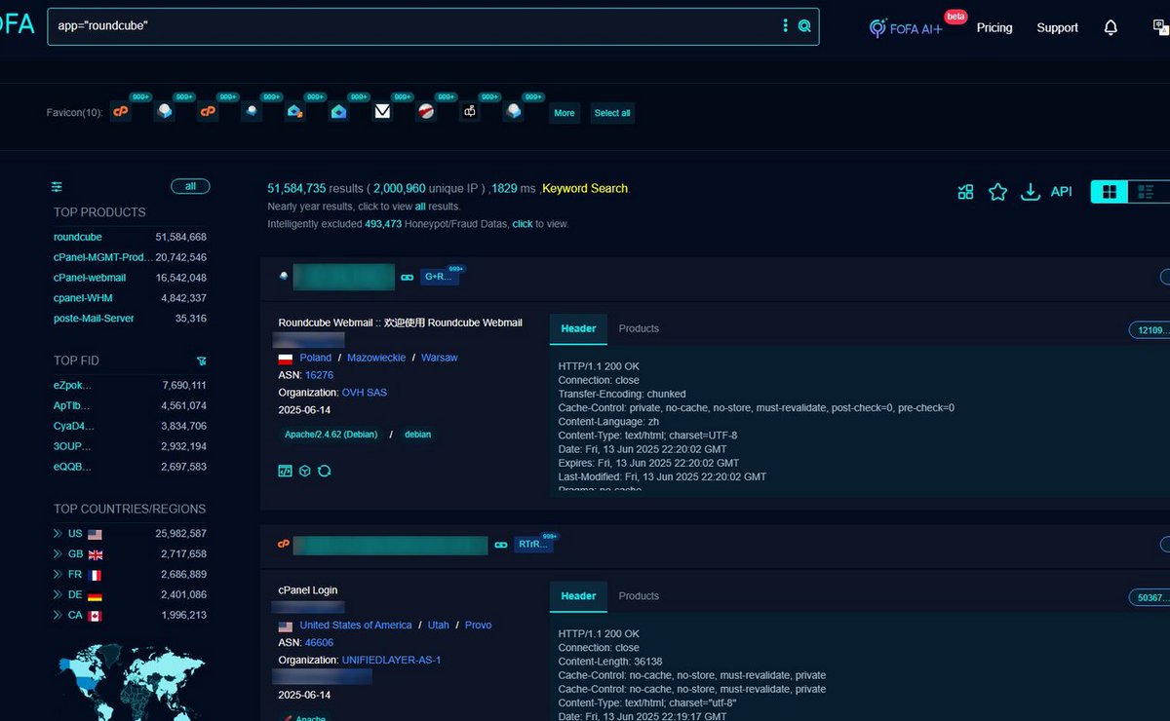Expand the GB country row
The width and height of the screenshot is (1170, 721).
click(58, 554)
